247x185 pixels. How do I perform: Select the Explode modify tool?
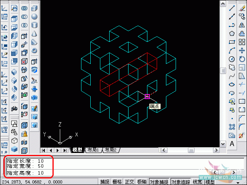point(242,135)
